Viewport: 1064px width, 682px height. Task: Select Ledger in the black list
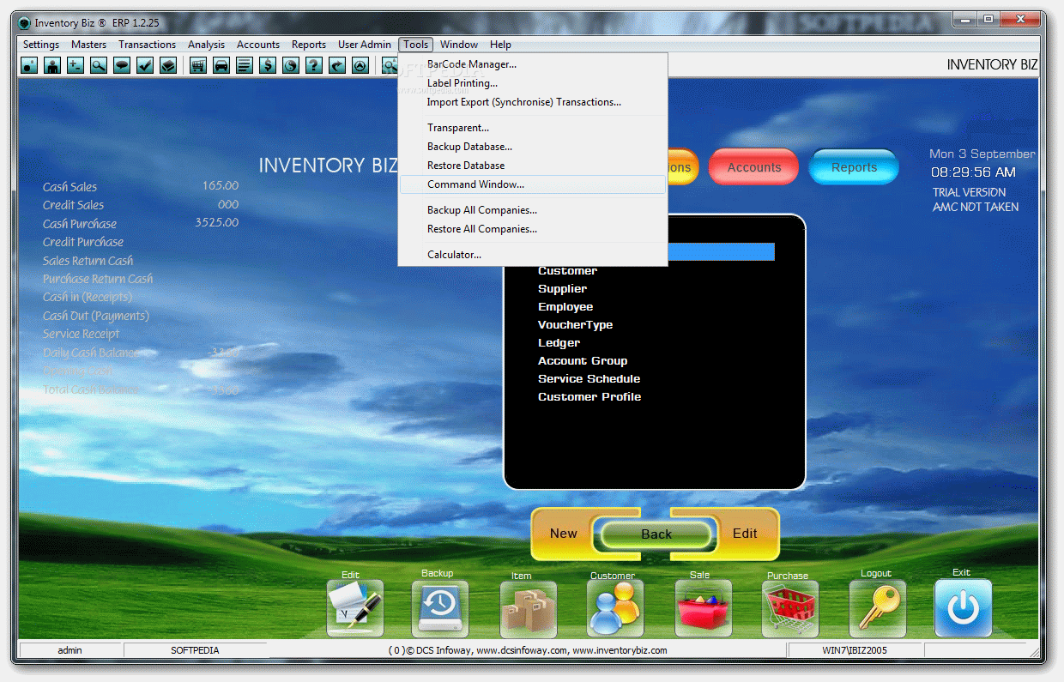pos(558,343)
